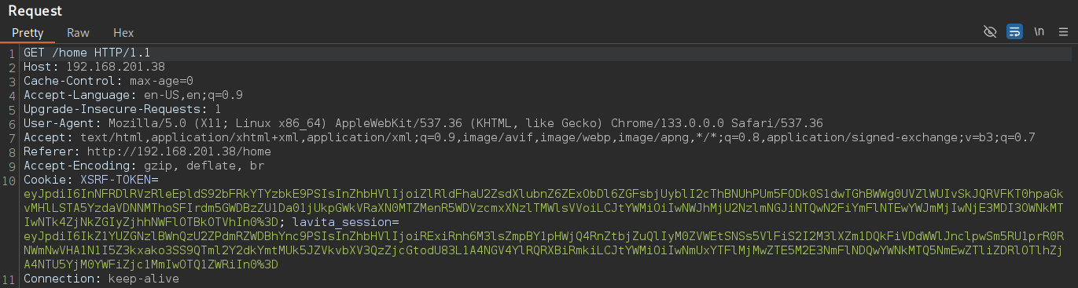Toggle the \n non-printable characters button
The width and height of the screenshot is (1078, 288).
1039,32
